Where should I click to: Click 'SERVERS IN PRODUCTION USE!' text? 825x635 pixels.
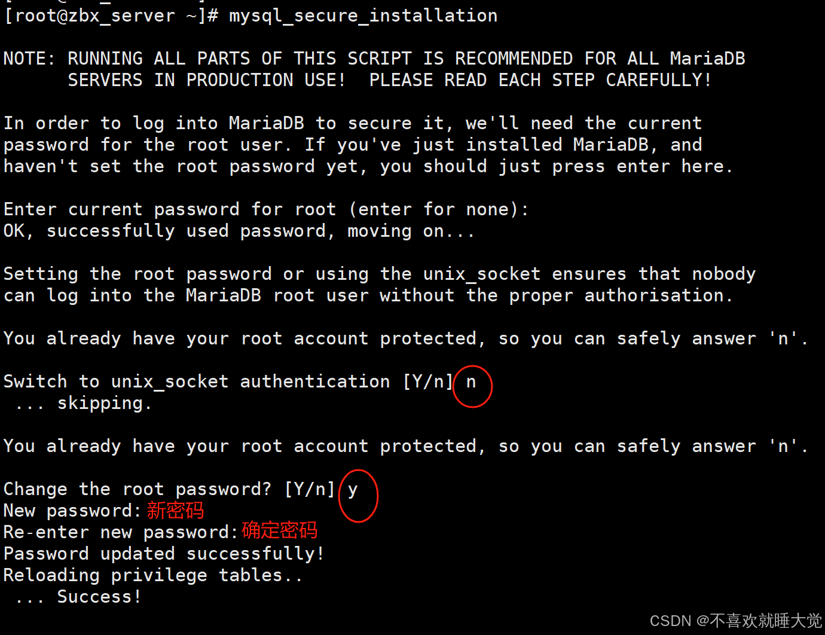click(x=206, y=80)
